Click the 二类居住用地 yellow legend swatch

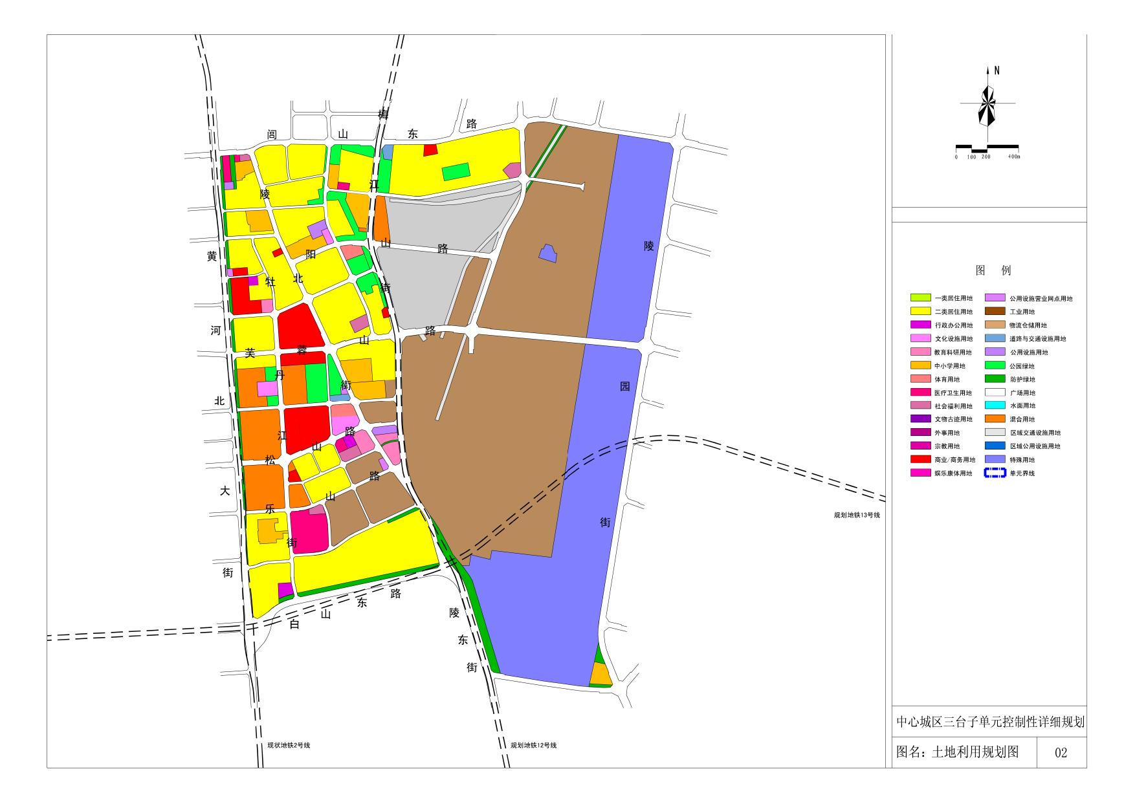(x=920, y=312)
